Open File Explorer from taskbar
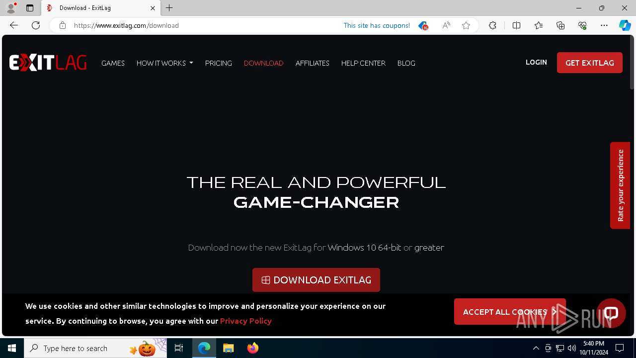 coord(228,348)
